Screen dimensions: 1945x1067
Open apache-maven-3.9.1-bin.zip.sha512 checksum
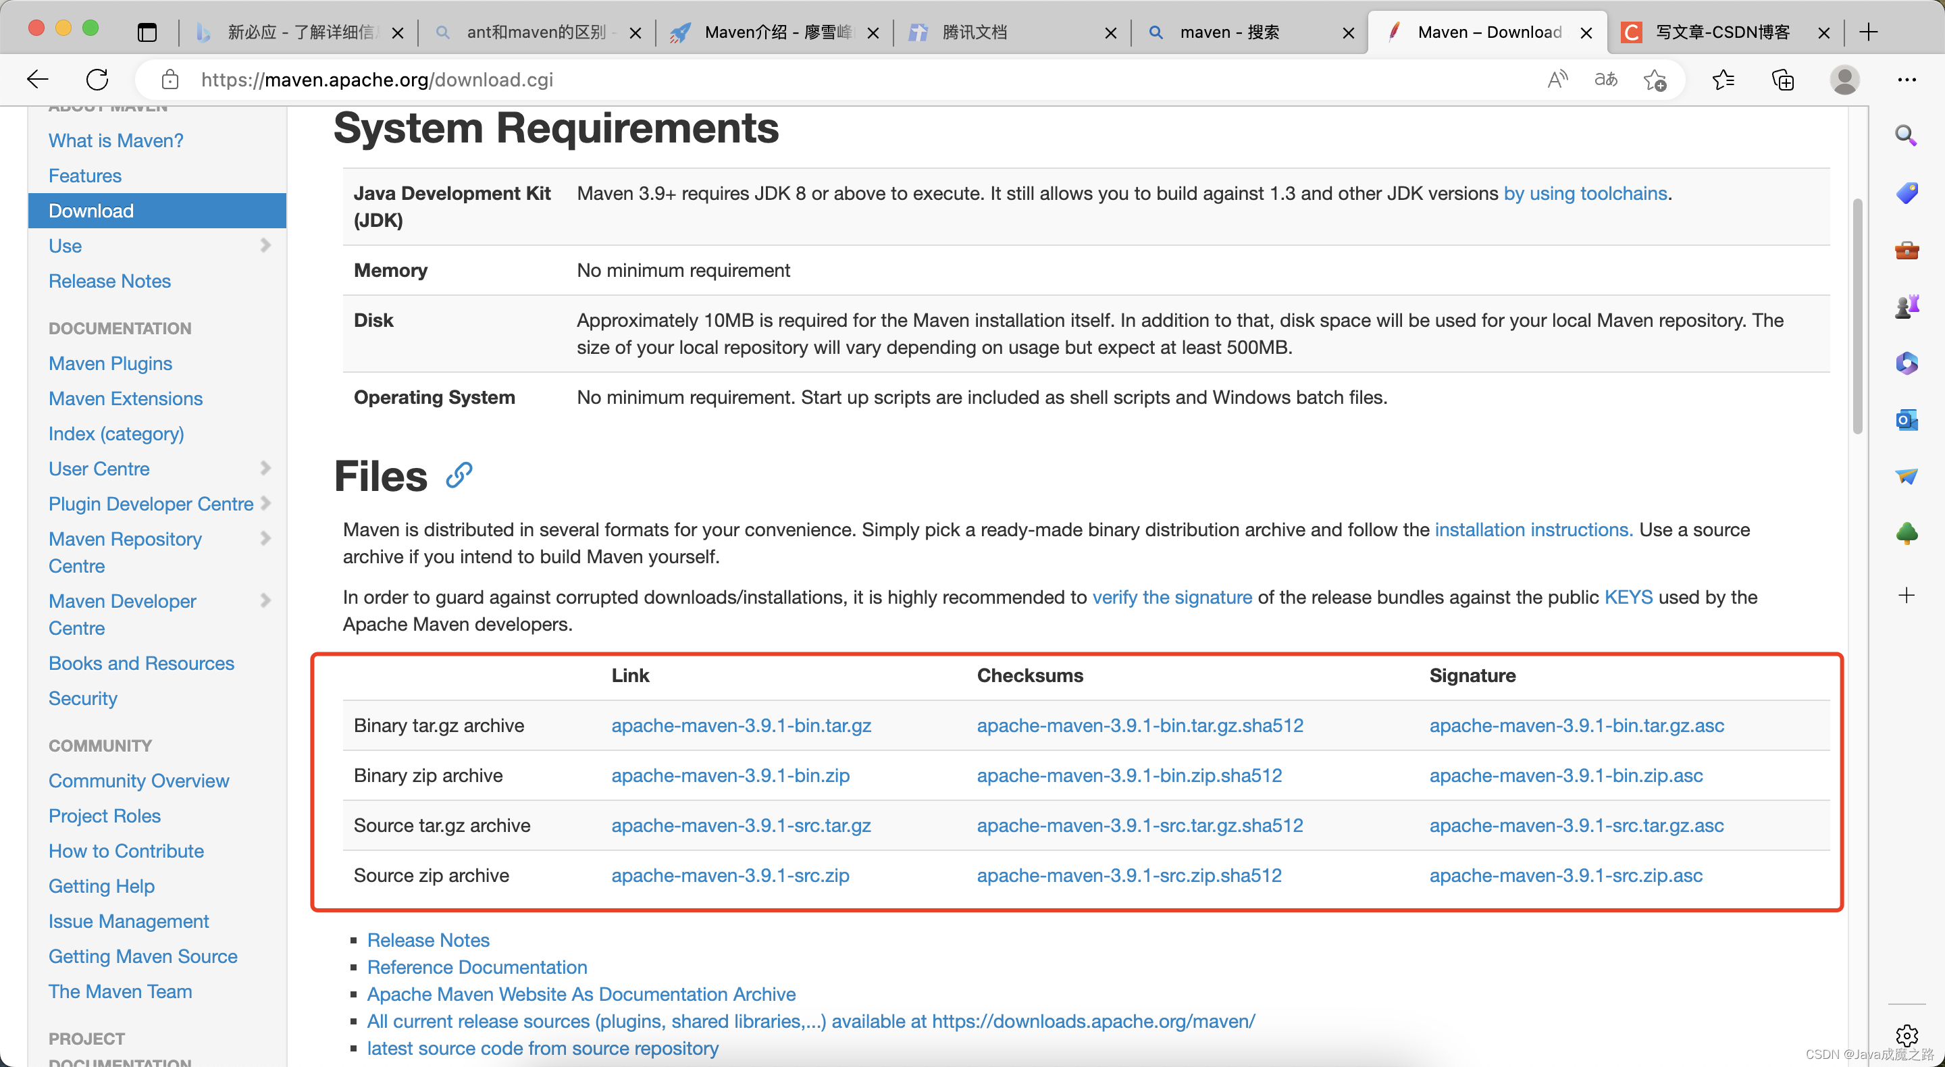tap(1129, 775)
